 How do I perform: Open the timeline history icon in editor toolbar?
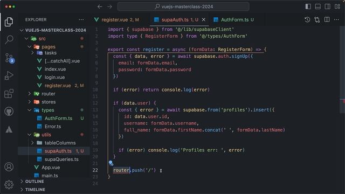[307, 19]
